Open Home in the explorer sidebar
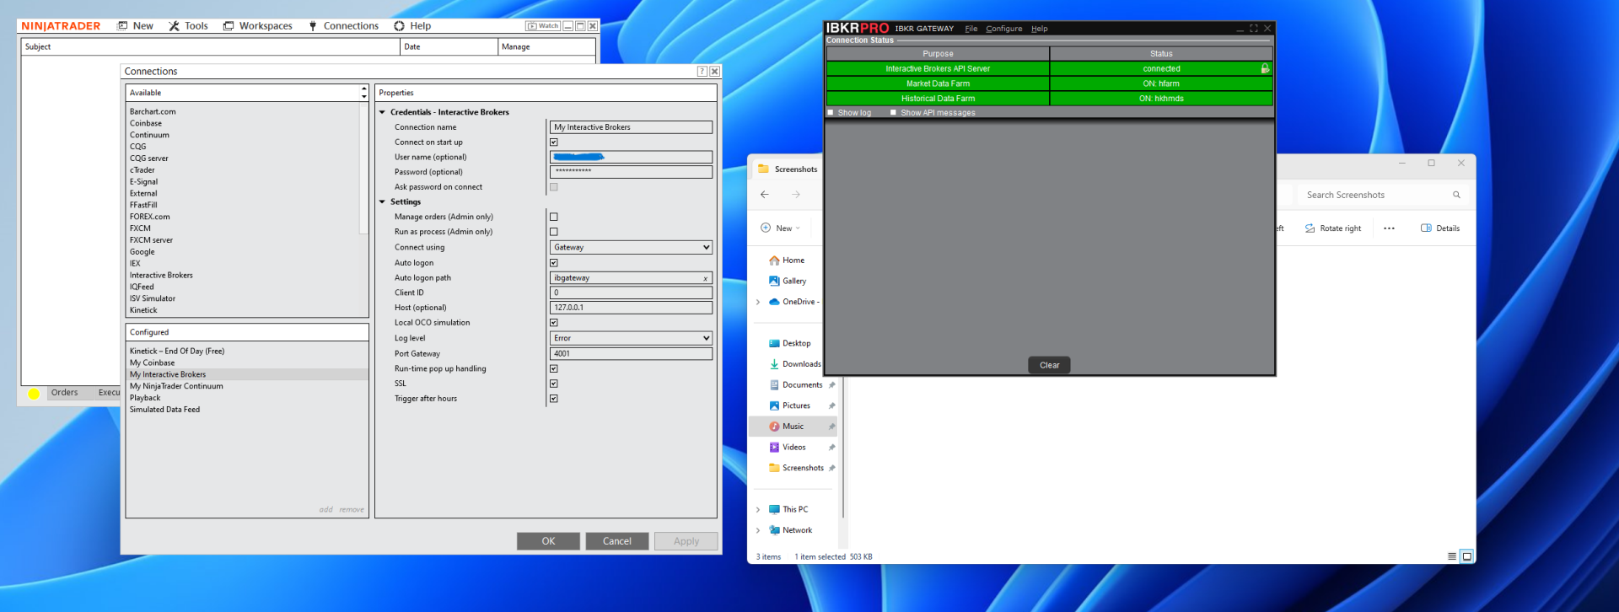1619x612 pixels. pyautogui.click(x=787, y=260)
